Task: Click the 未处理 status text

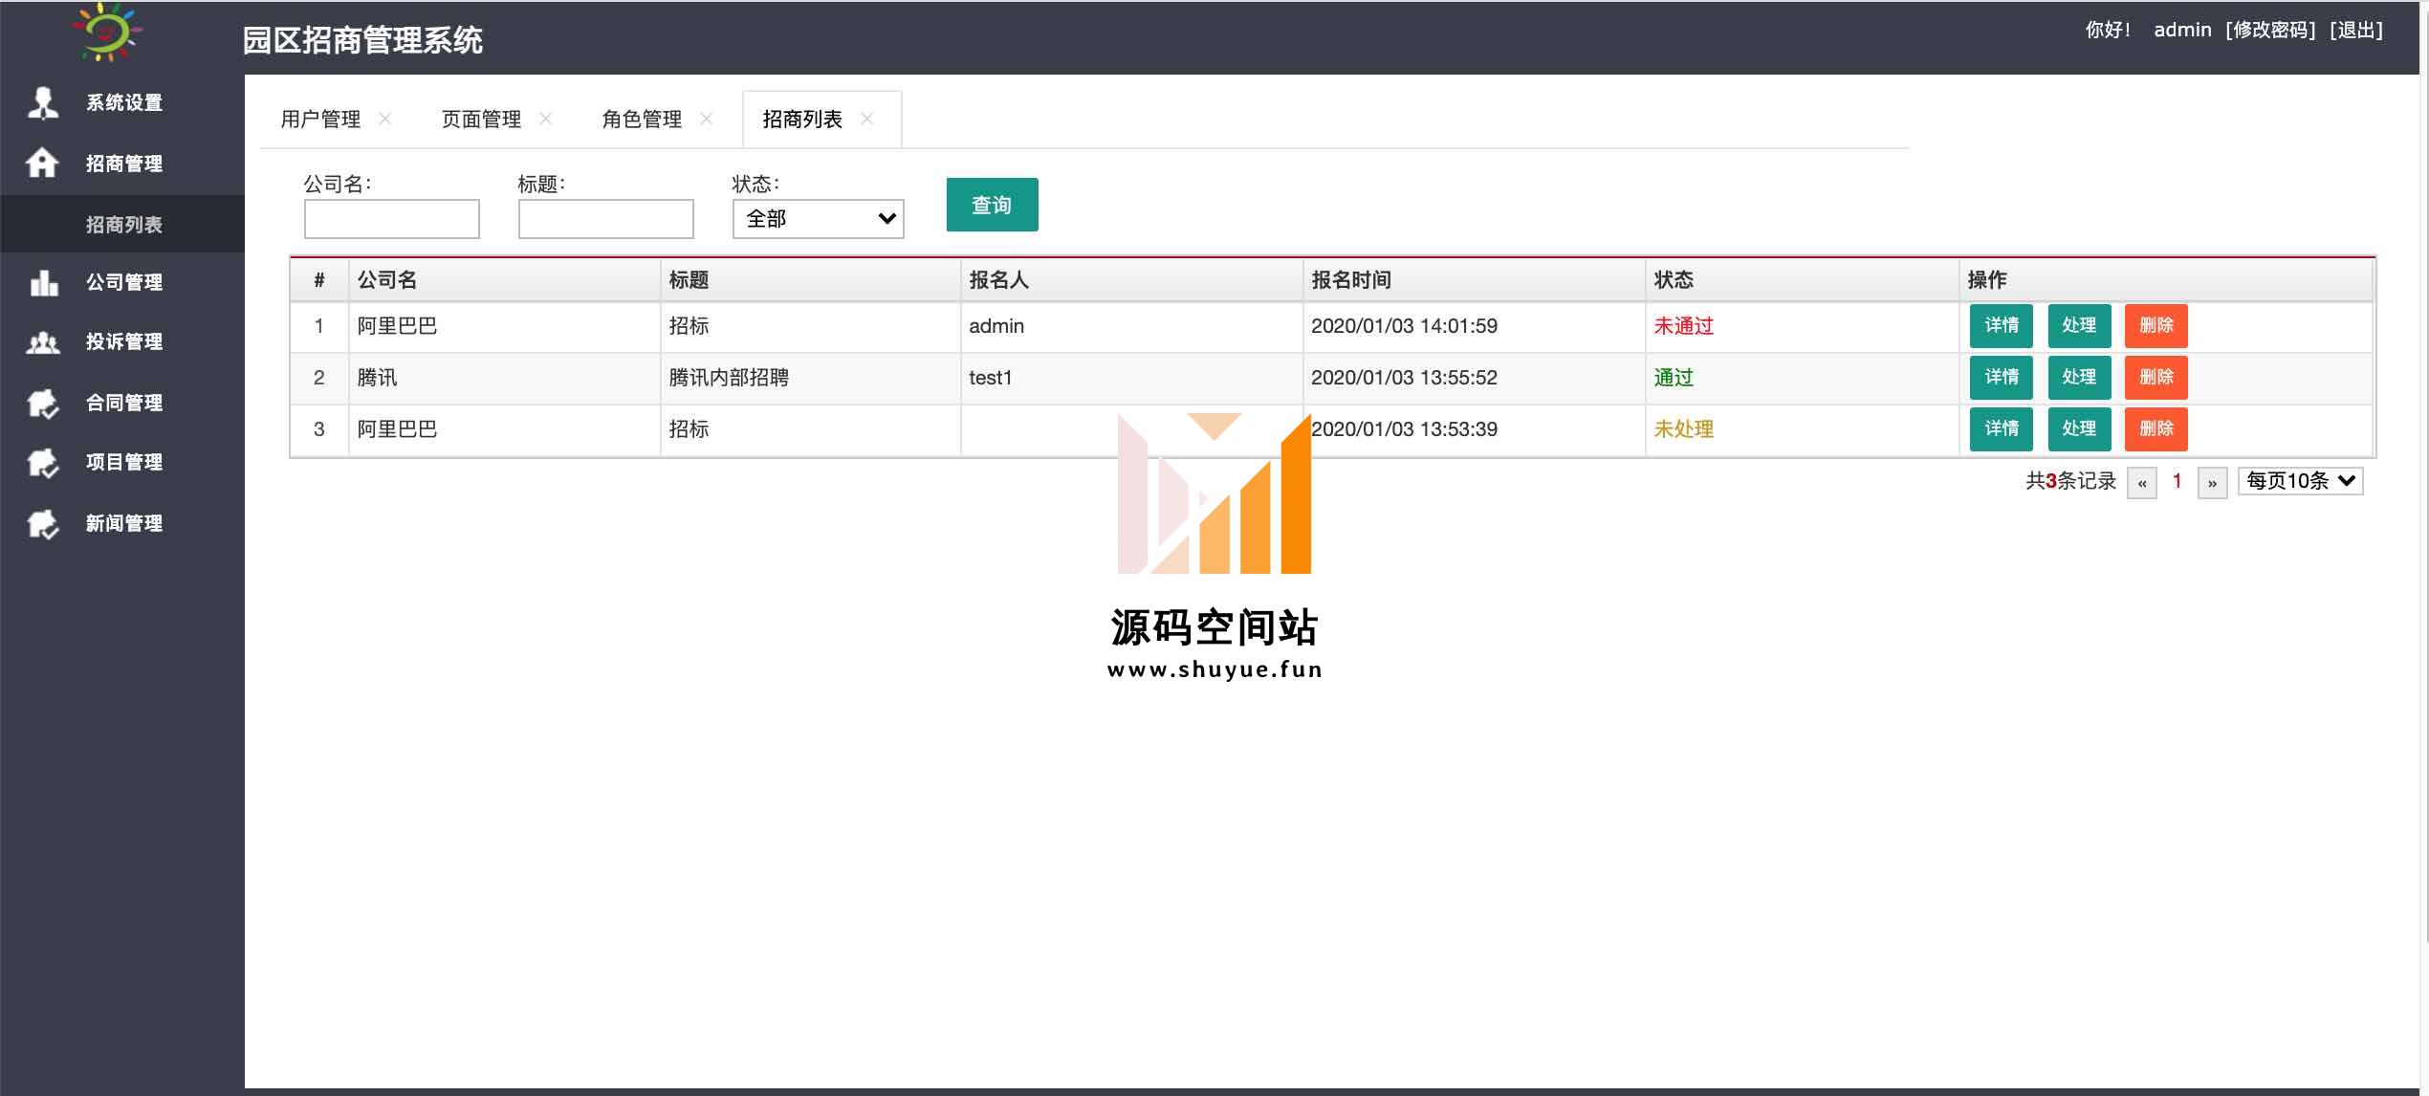Action: pos(1683,429)
